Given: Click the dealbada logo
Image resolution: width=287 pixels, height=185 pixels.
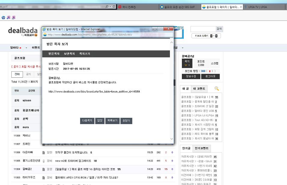Looking at the screenshot, I should click(23, 31).
